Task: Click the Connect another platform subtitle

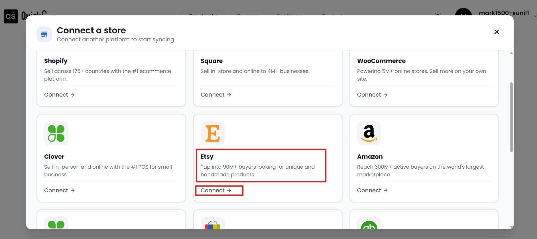Action: tap(115, 39)
